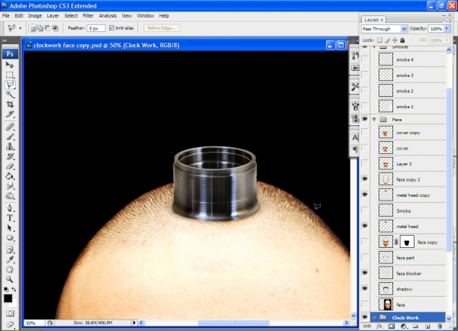
Task: Open the tool preset picker arrow
Action: coord(20,28)
